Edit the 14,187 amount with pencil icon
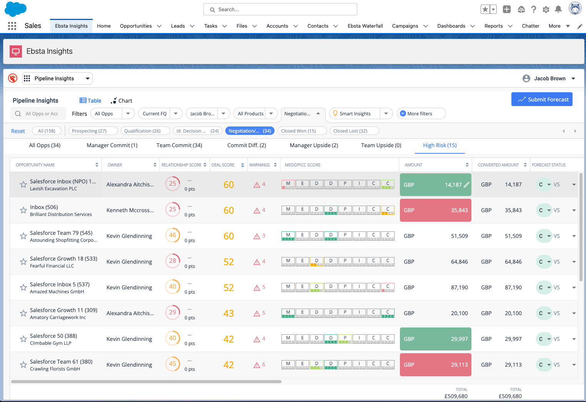The height and width of the screenshot is (402, 586). [466, 184]
